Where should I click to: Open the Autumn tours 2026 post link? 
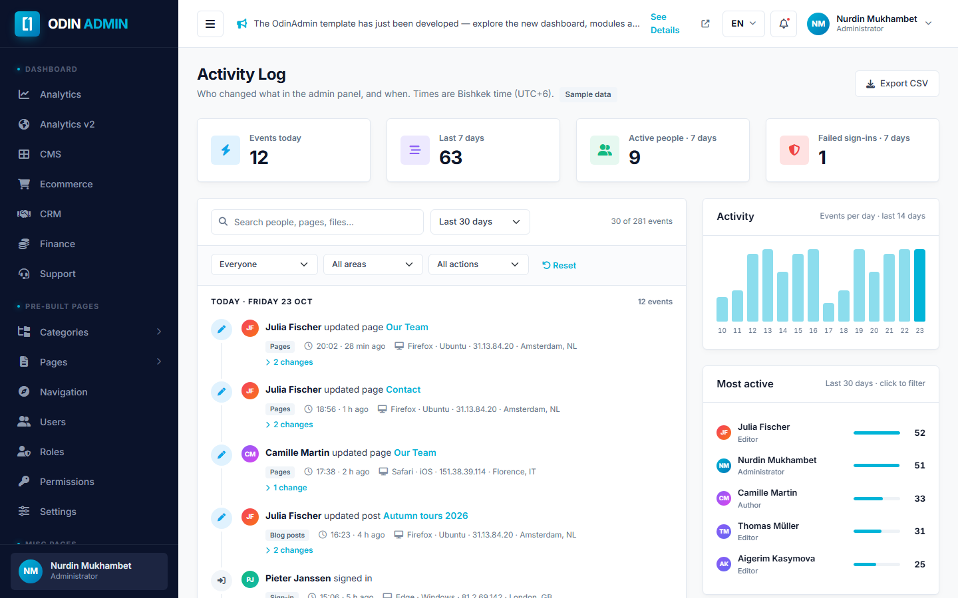pos(426,516)
